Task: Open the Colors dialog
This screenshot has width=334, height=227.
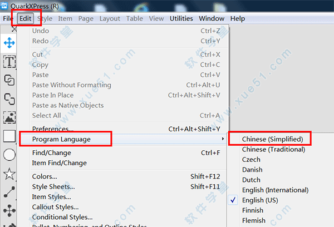Action: [122, 176]
